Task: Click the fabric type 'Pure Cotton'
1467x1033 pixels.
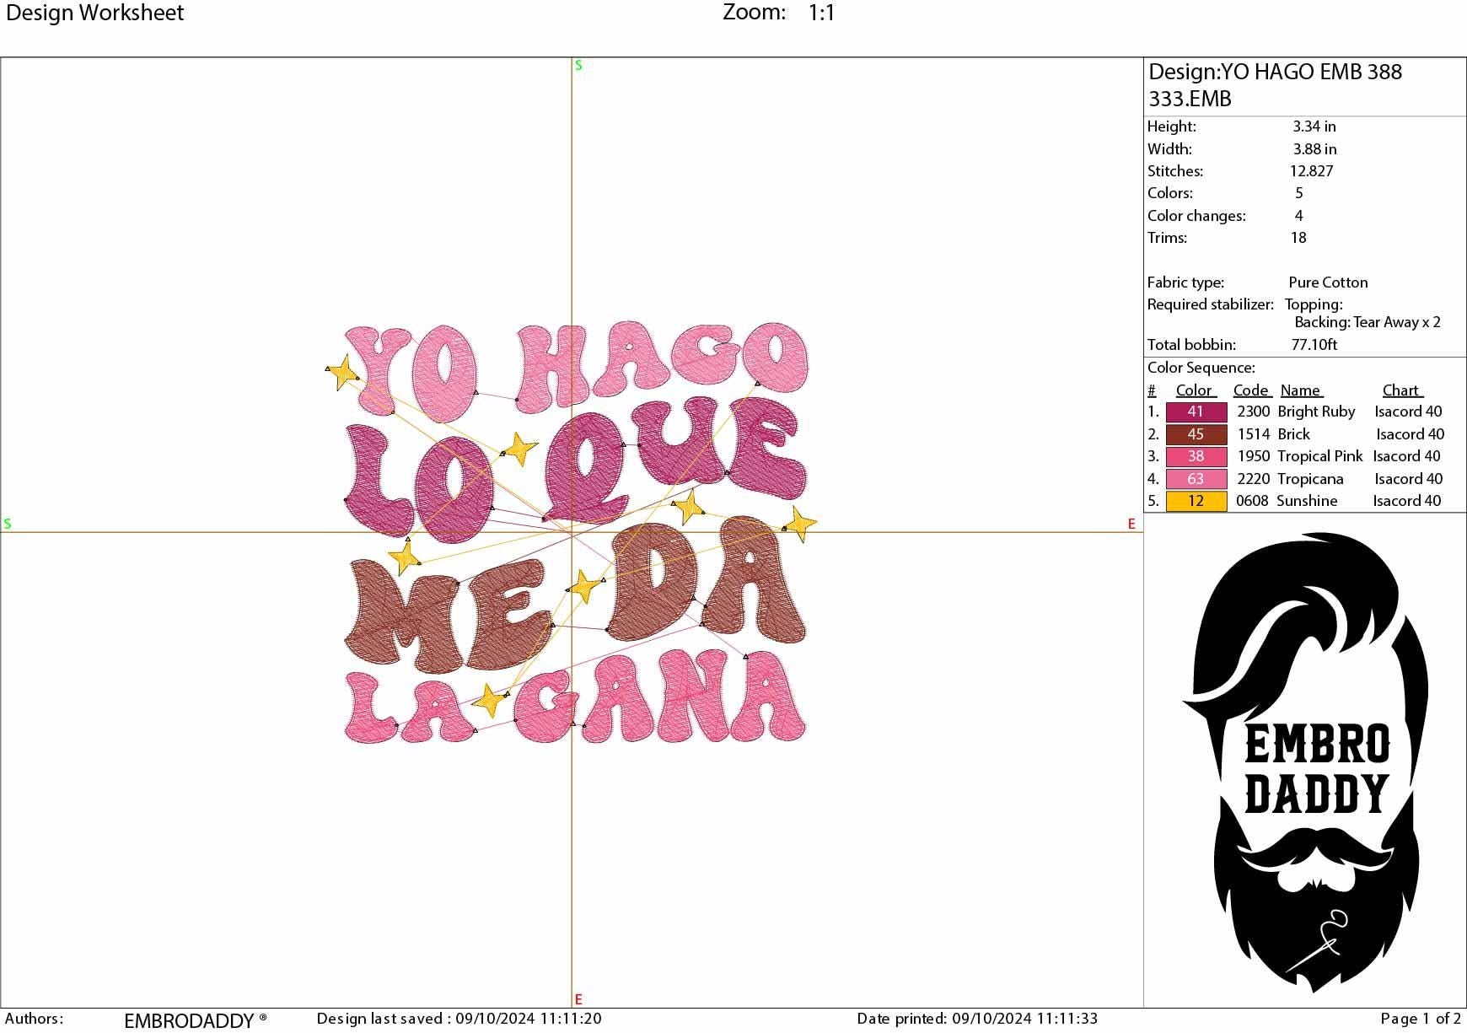Action: [x=1328, y=282]
